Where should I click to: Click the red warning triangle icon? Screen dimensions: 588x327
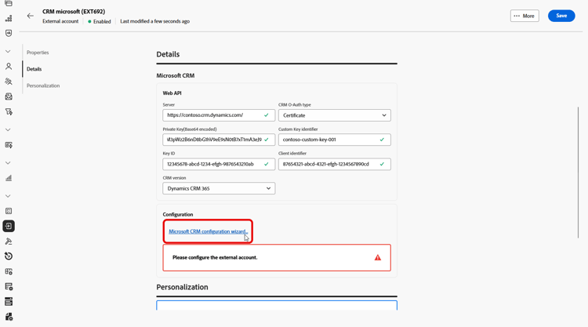coord(378,258)
